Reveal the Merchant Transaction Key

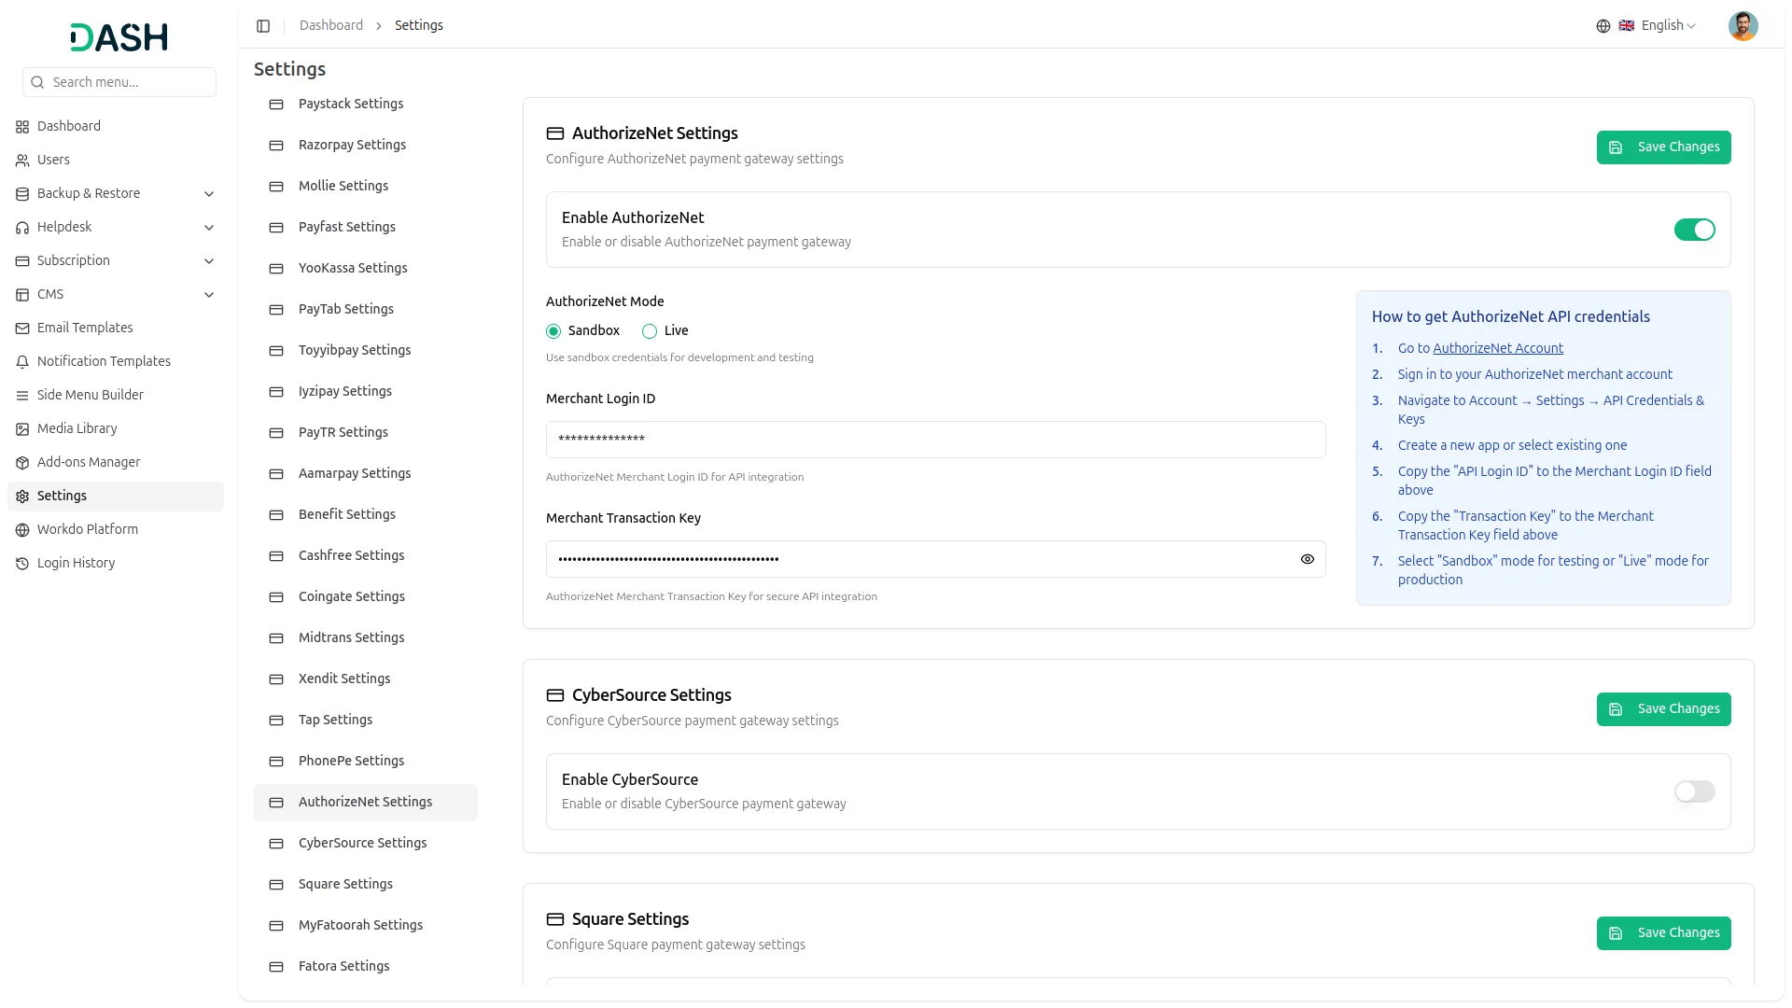coord(1307,559)
